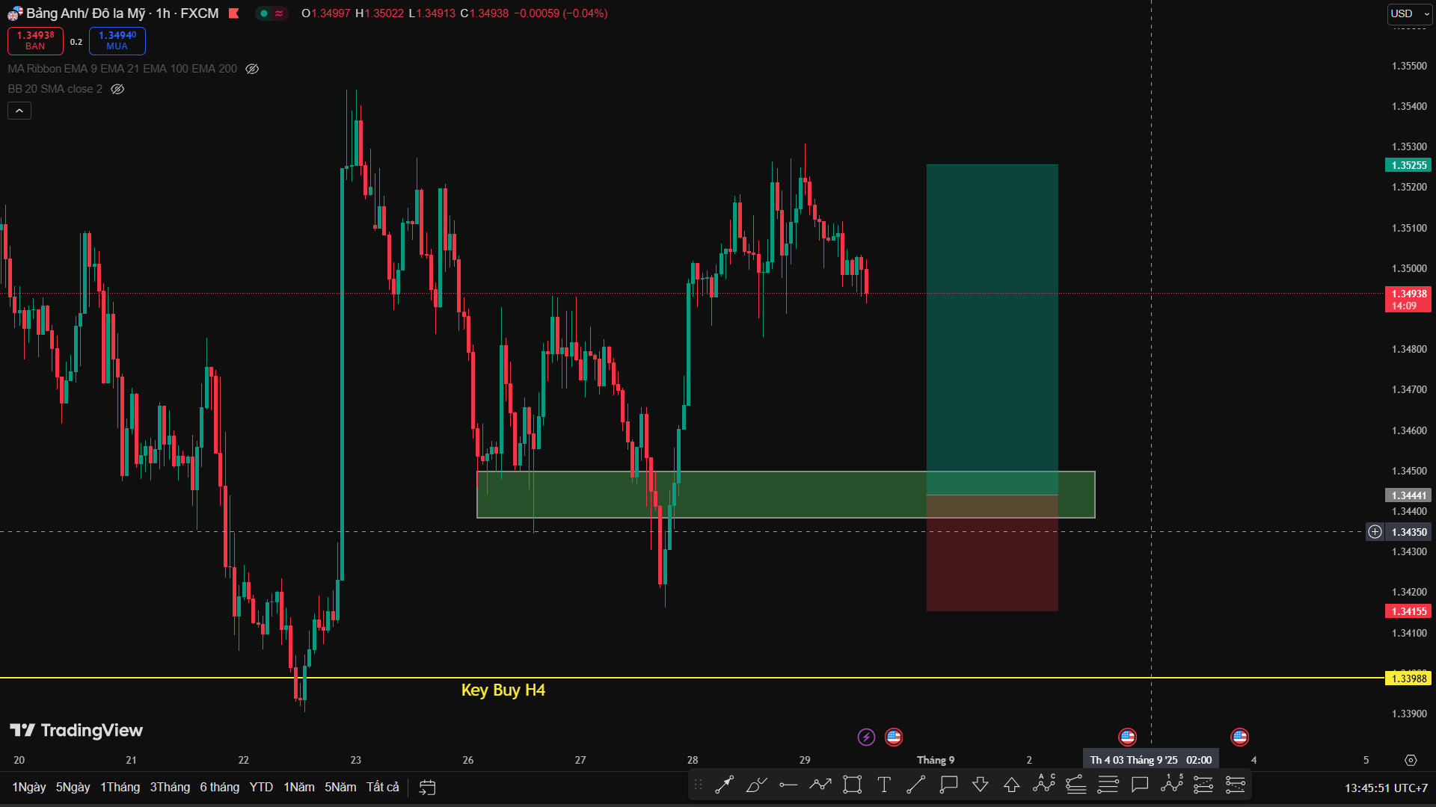Click the blue MUA buy button
The image size is (1436, 807).
tap(117, 40)
